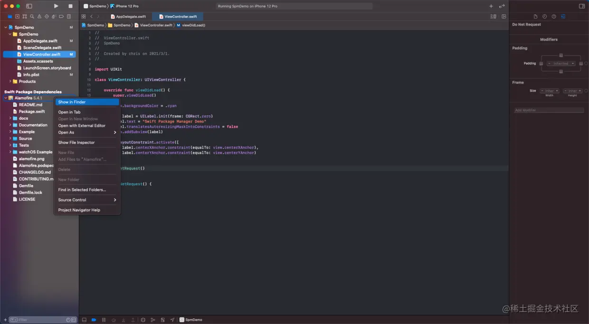
Task: Show only recent files clock filter
Action: 68,320
